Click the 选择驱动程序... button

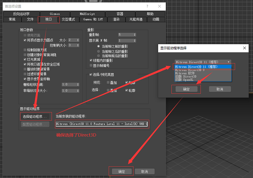tap(35, 116)
